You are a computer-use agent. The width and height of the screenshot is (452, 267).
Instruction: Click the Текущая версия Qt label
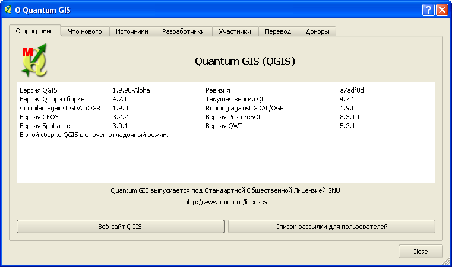[x=235, y=99]
